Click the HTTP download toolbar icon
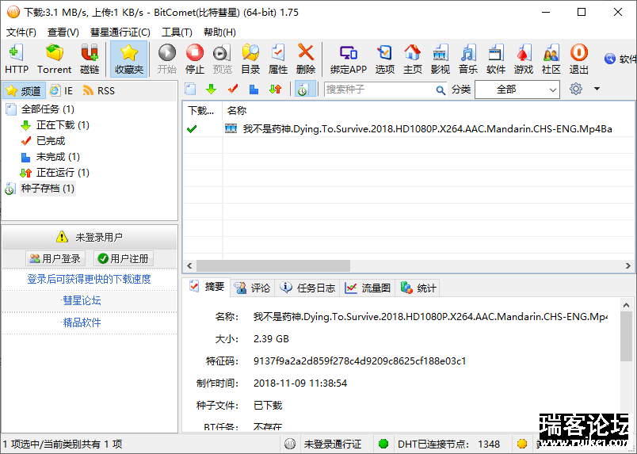Viewport: 637px width, 454px height. (17, 59)
